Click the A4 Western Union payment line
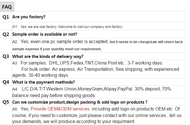The width and height of the screenshot is (190, 125). [x=92, y=89]
